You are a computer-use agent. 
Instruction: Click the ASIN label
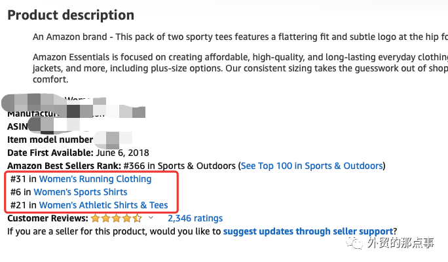click(x=18, y=126)
